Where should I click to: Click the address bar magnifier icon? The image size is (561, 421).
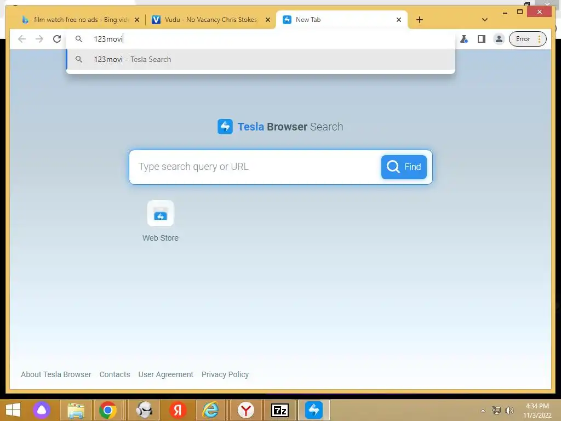(79, 39)
